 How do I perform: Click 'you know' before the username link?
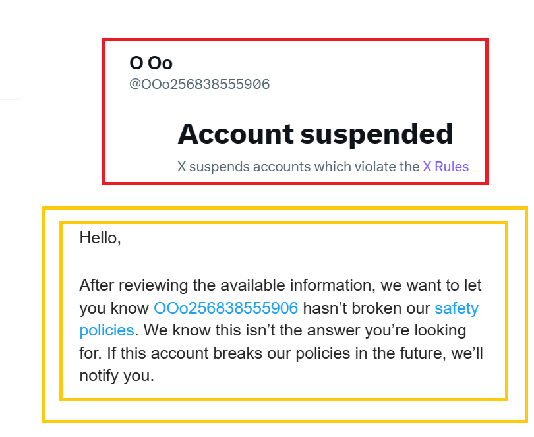[x=114, y=308]
